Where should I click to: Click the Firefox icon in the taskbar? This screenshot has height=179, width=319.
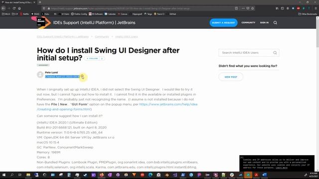pos(102,175)
